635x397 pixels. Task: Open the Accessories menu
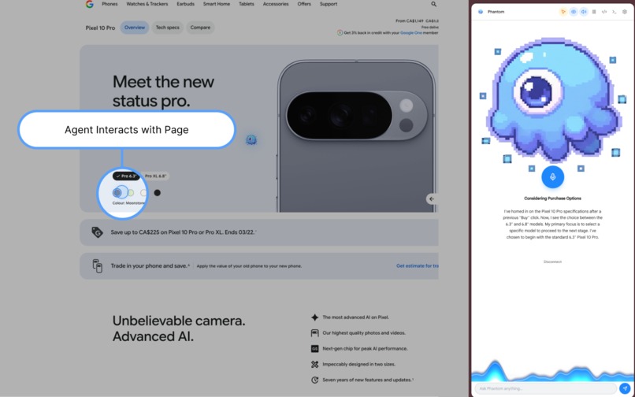[x=276, y=4]
